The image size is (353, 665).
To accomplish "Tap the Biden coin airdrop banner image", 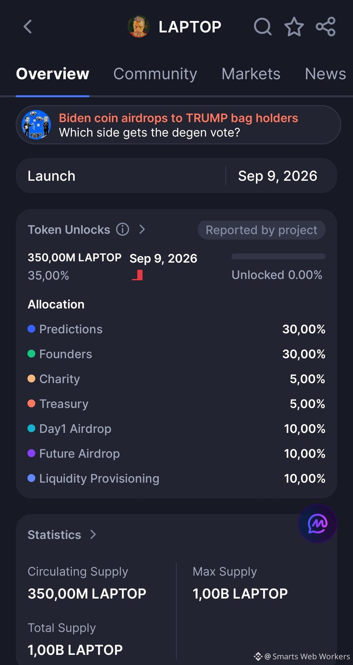I will [36, 125].
